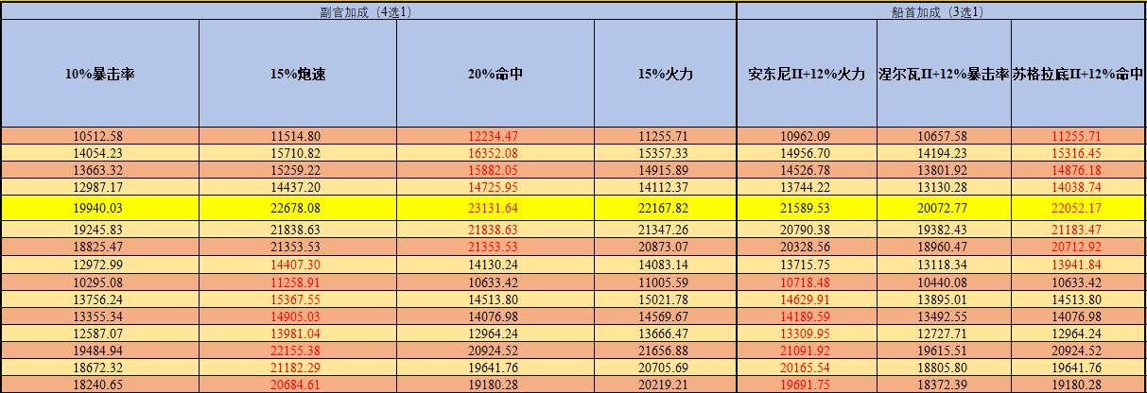
Task: Select cell containing 10962.09
Action: [x=807, y=136]
